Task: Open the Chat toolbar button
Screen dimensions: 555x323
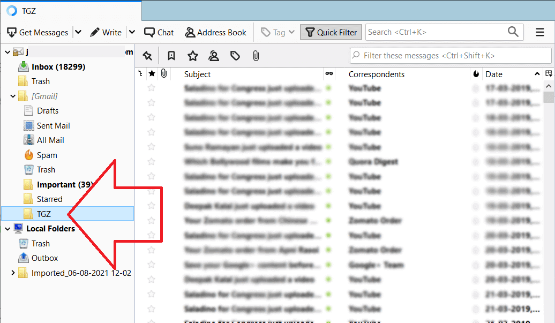Action: (159, 33)
